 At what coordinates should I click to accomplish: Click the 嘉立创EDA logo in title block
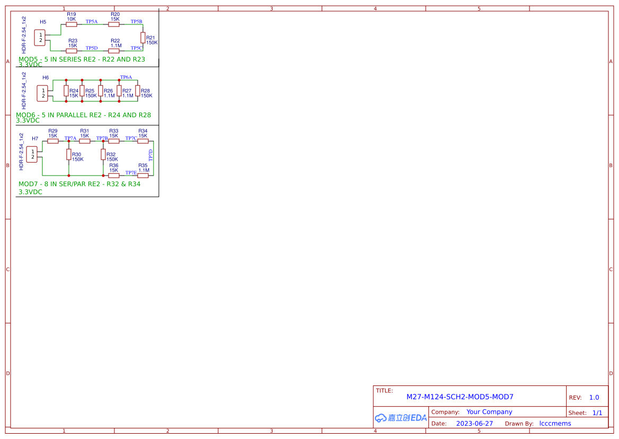coord(400,418)
